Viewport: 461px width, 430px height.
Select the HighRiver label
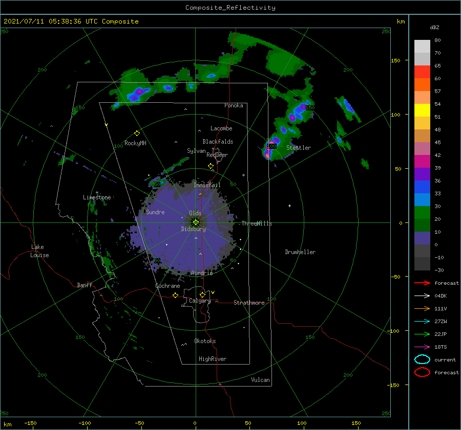[213, 359]
